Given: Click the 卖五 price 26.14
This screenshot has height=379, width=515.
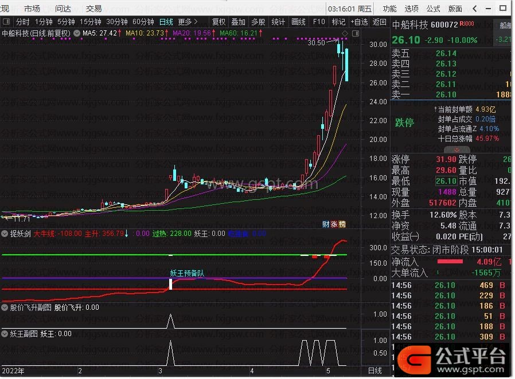Looking at the screenshot, I should pos(446,53).
